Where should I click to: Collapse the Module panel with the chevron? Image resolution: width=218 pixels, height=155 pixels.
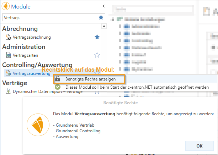point(103,6)
